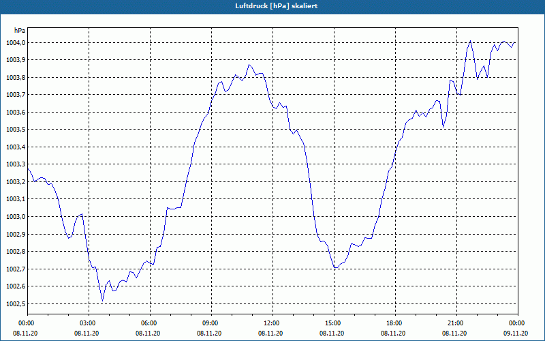This screenshot has height=341, width=545.
Task: Click the '1003,7' y-axis value
Action: pos(15,95)
